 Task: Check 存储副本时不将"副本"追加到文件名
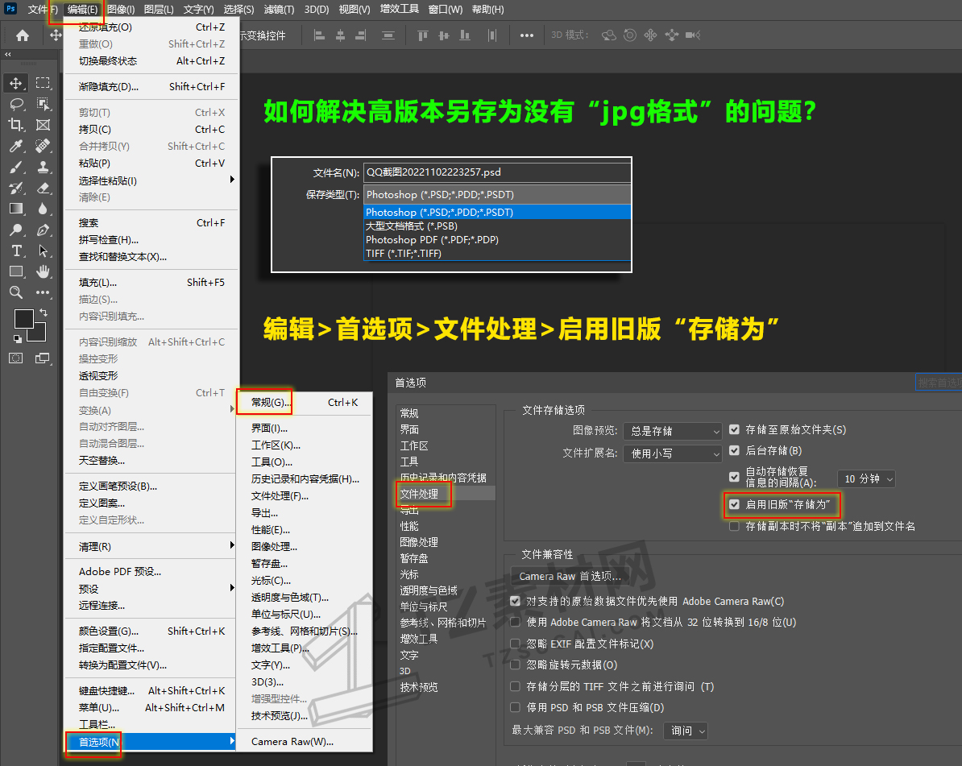(x=734, y=526)
